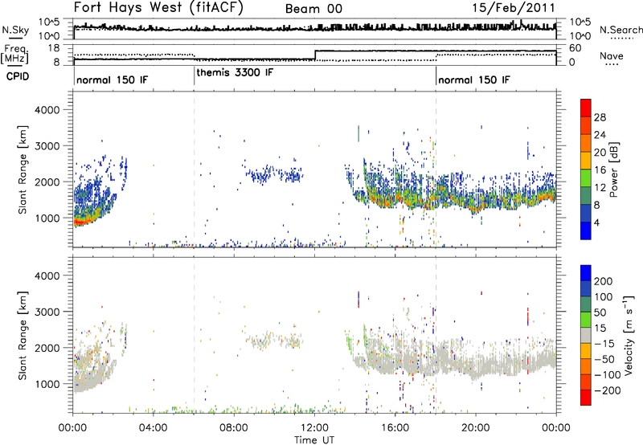
Task: Click the 'Velocity [m s⁻¹]' color bar label
Action: tap(628, 335)
